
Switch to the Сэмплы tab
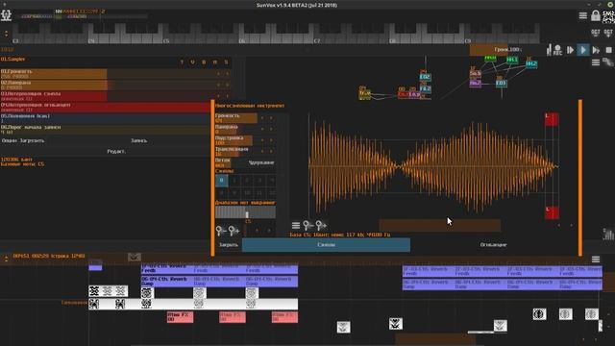click(x=327, y=244)
